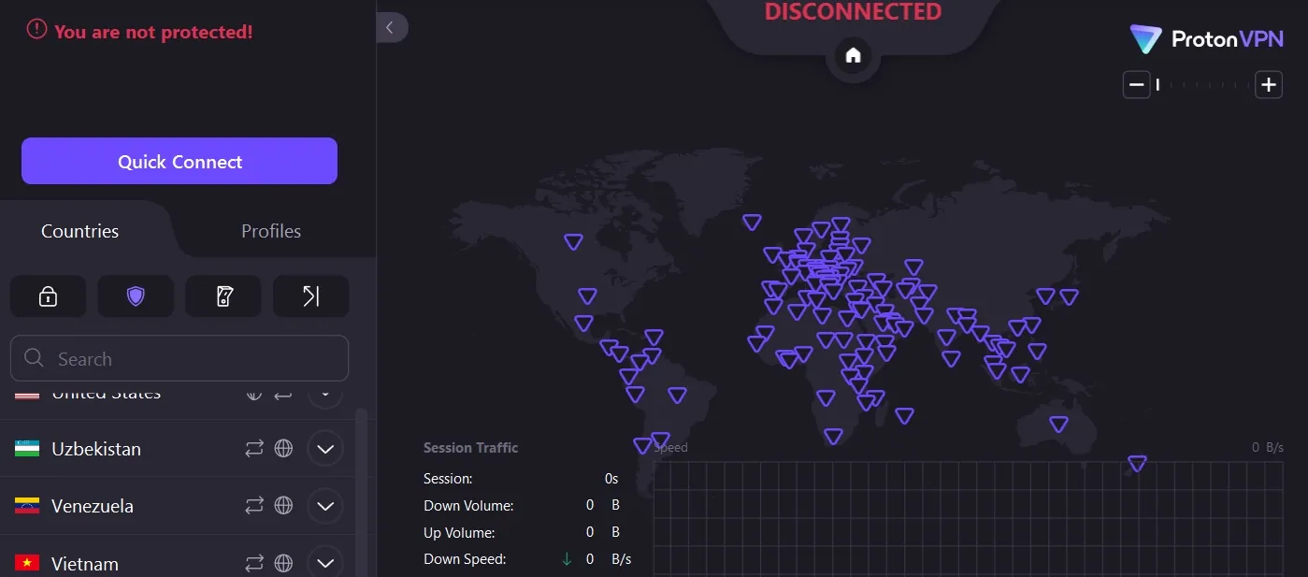This screenshot has height=577, width=1308.
Task: Click the South Africa server marker
Action: click(833, 437)
